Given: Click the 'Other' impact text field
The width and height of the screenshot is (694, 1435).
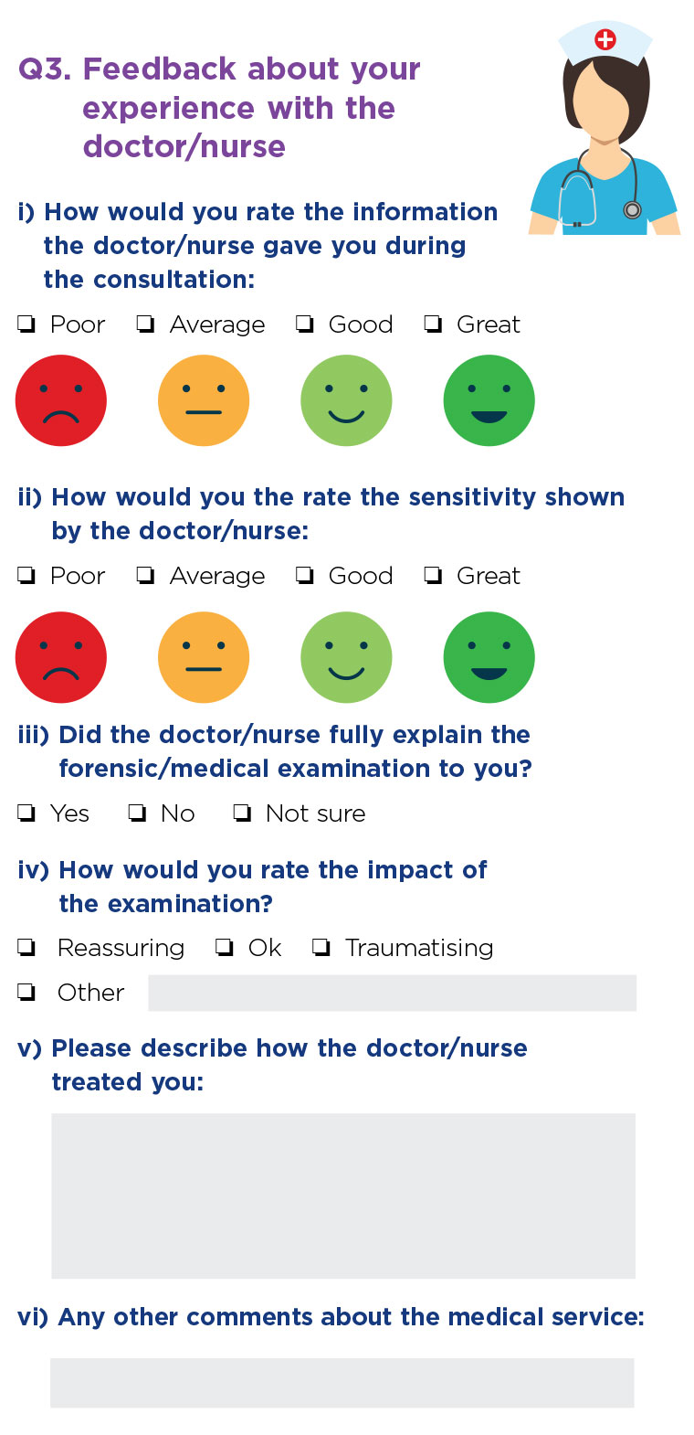Looking at the screenshot, I should tap(392, 993).
